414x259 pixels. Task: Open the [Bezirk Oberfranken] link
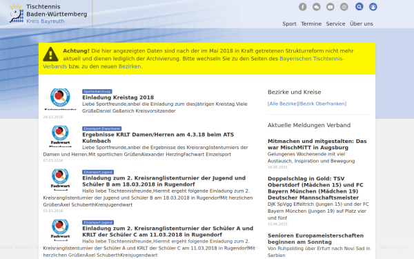[322, 104]
